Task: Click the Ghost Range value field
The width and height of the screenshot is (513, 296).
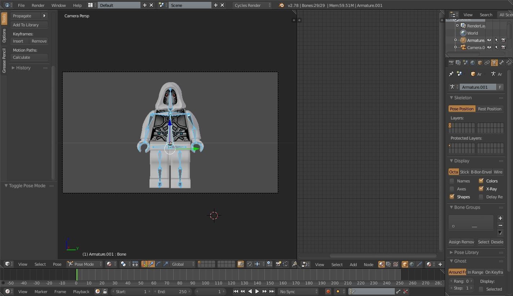Action: pos(462,281)
